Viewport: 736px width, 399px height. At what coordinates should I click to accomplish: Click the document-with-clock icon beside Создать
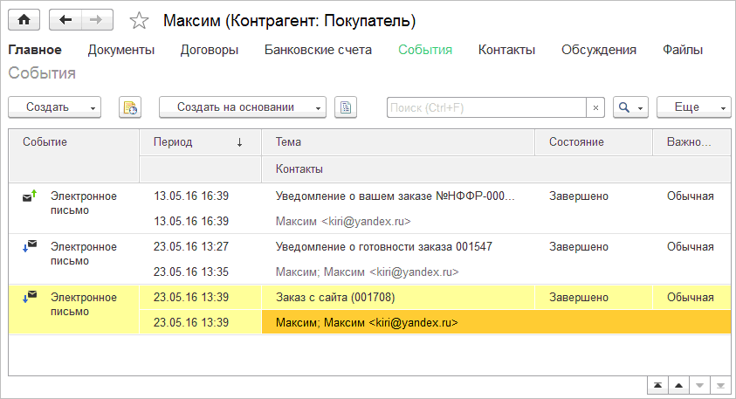(x=130, y=107)
